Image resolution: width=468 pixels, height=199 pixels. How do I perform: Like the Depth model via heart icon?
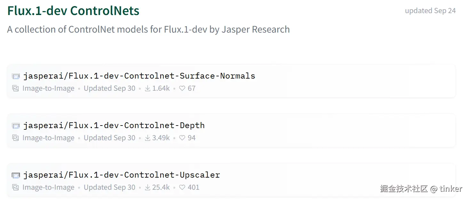(x=182, y=138)
